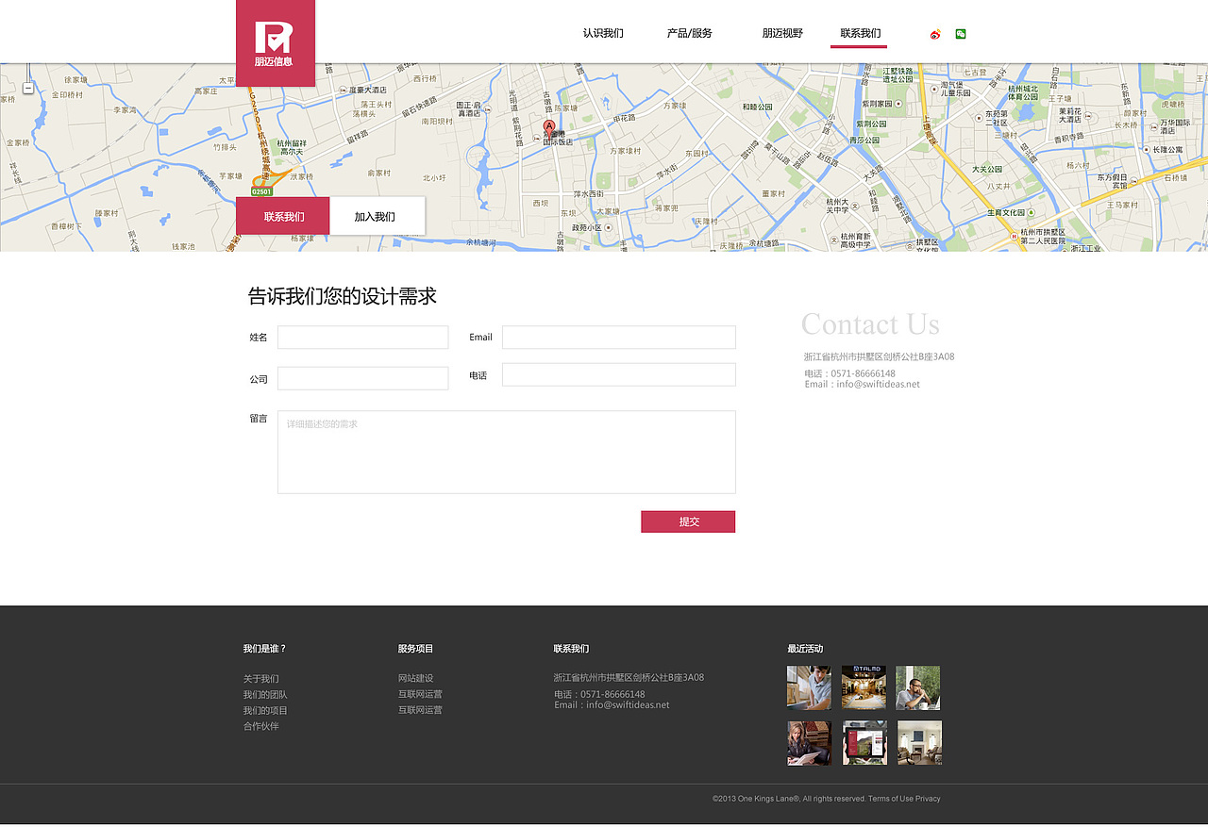This screenshot has width=1208, height=827.
Task: Click the Privacy link in footer
Action: click(x=928, y=799)
